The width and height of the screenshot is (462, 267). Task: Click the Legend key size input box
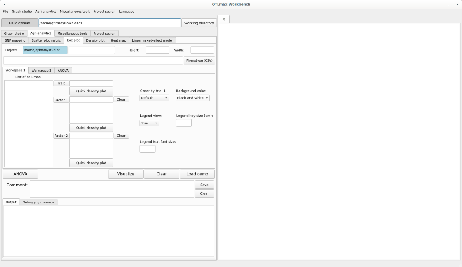[x=184, y=123]
